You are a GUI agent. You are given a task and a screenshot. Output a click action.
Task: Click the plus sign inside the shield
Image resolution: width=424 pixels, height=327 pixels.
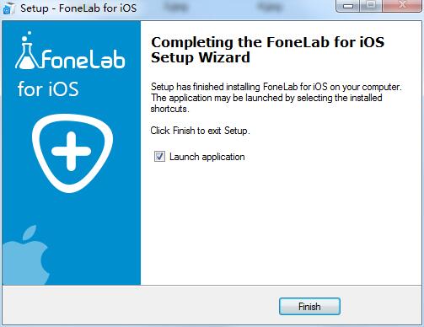72,152
